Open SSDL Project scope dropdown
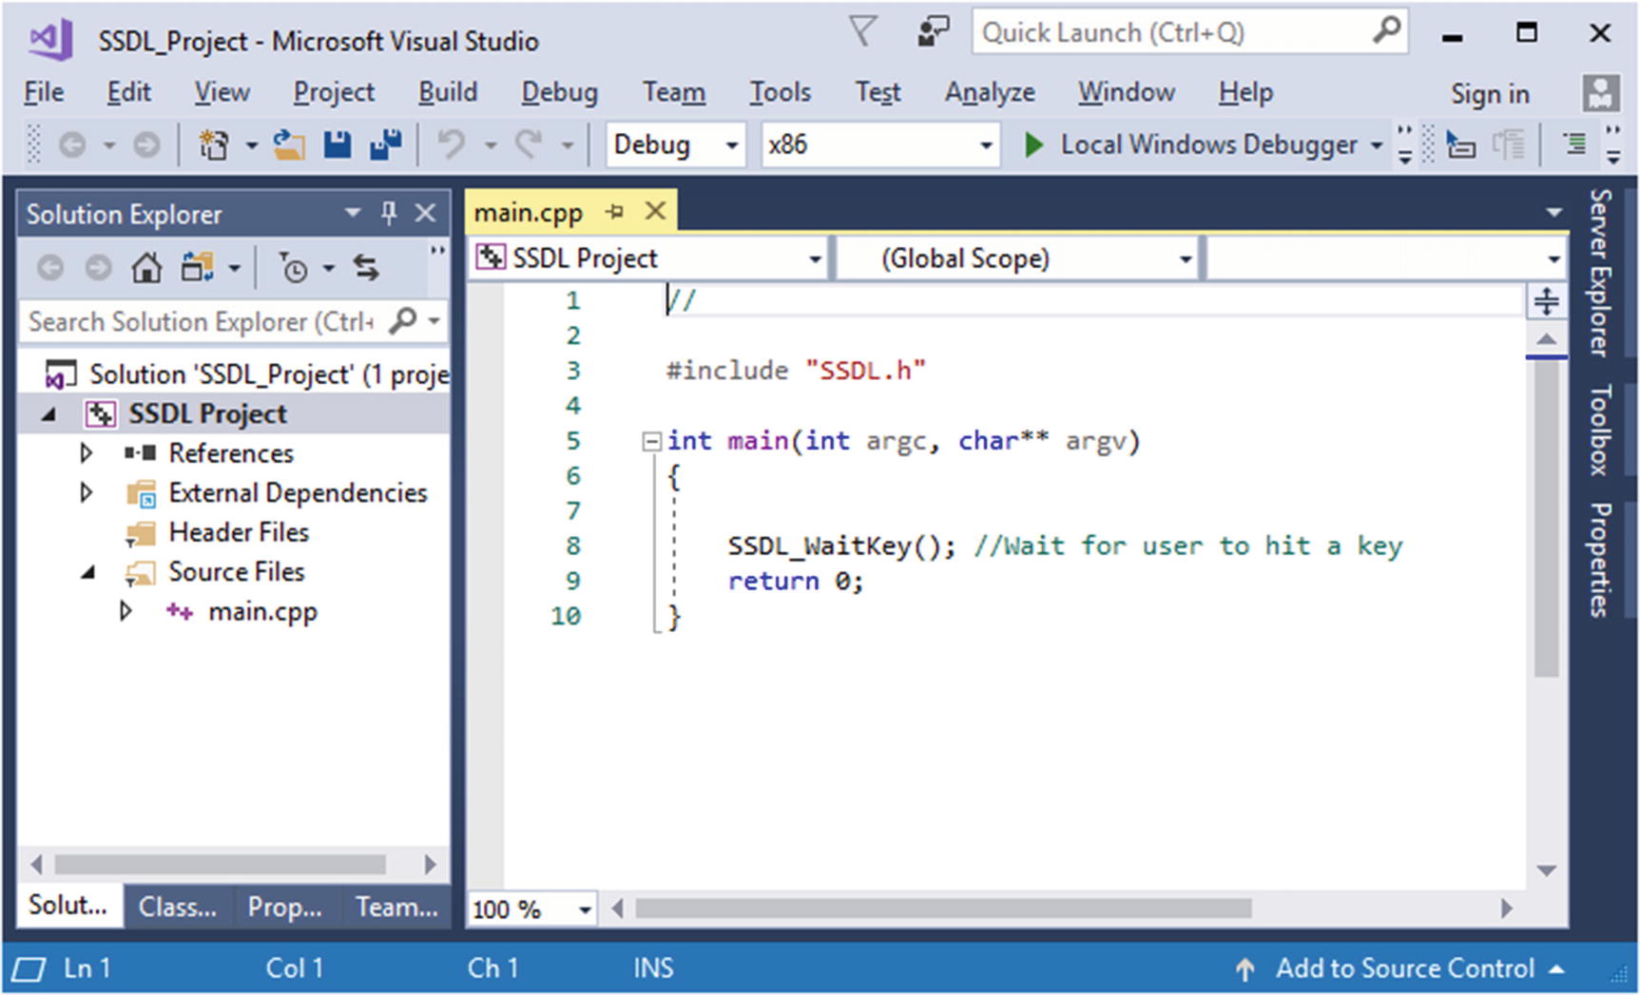This screenshot has height=995, width=1640. coord(815,259)
